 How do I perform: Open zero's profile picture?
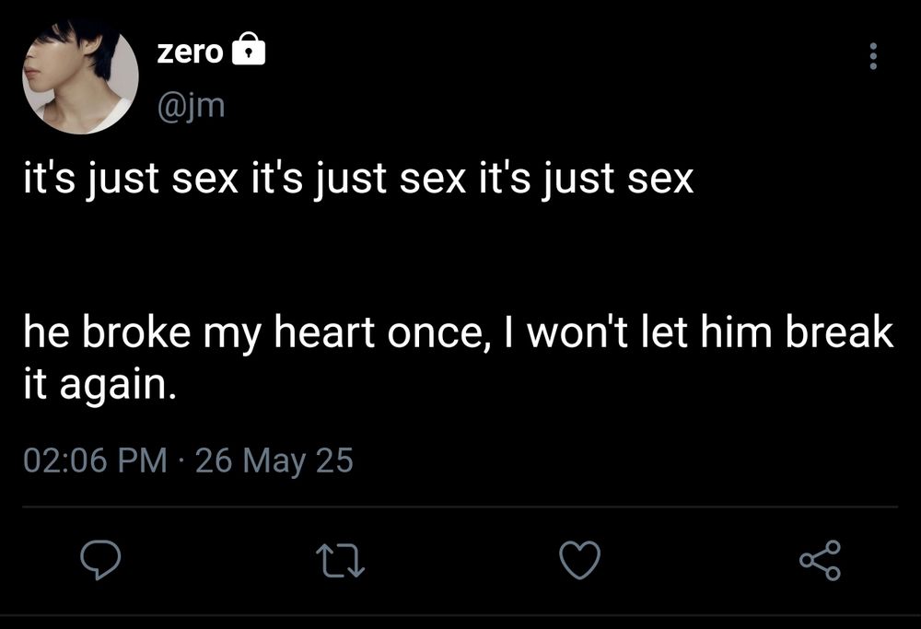point(80,76)
